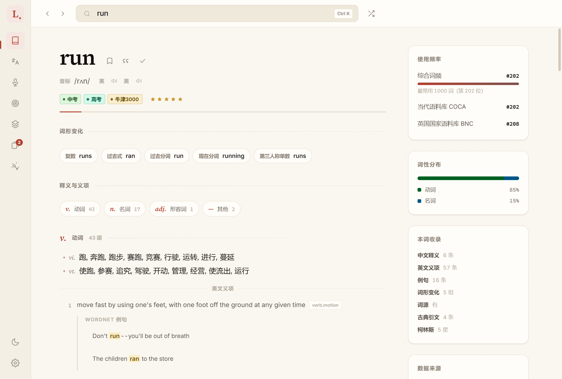Screen dimensions: 562x379
Task: Click the 高考 exam tag
Action: pos(94,99)
